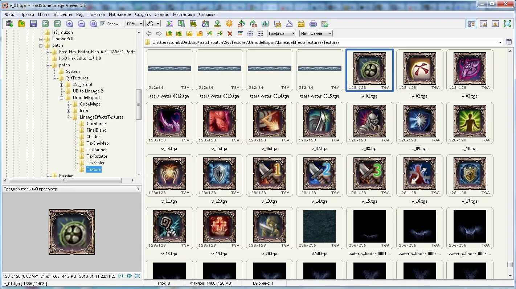Screen dimensions: 516x289
Task: Open the Эффекты menu
Action: coord(63,15)
